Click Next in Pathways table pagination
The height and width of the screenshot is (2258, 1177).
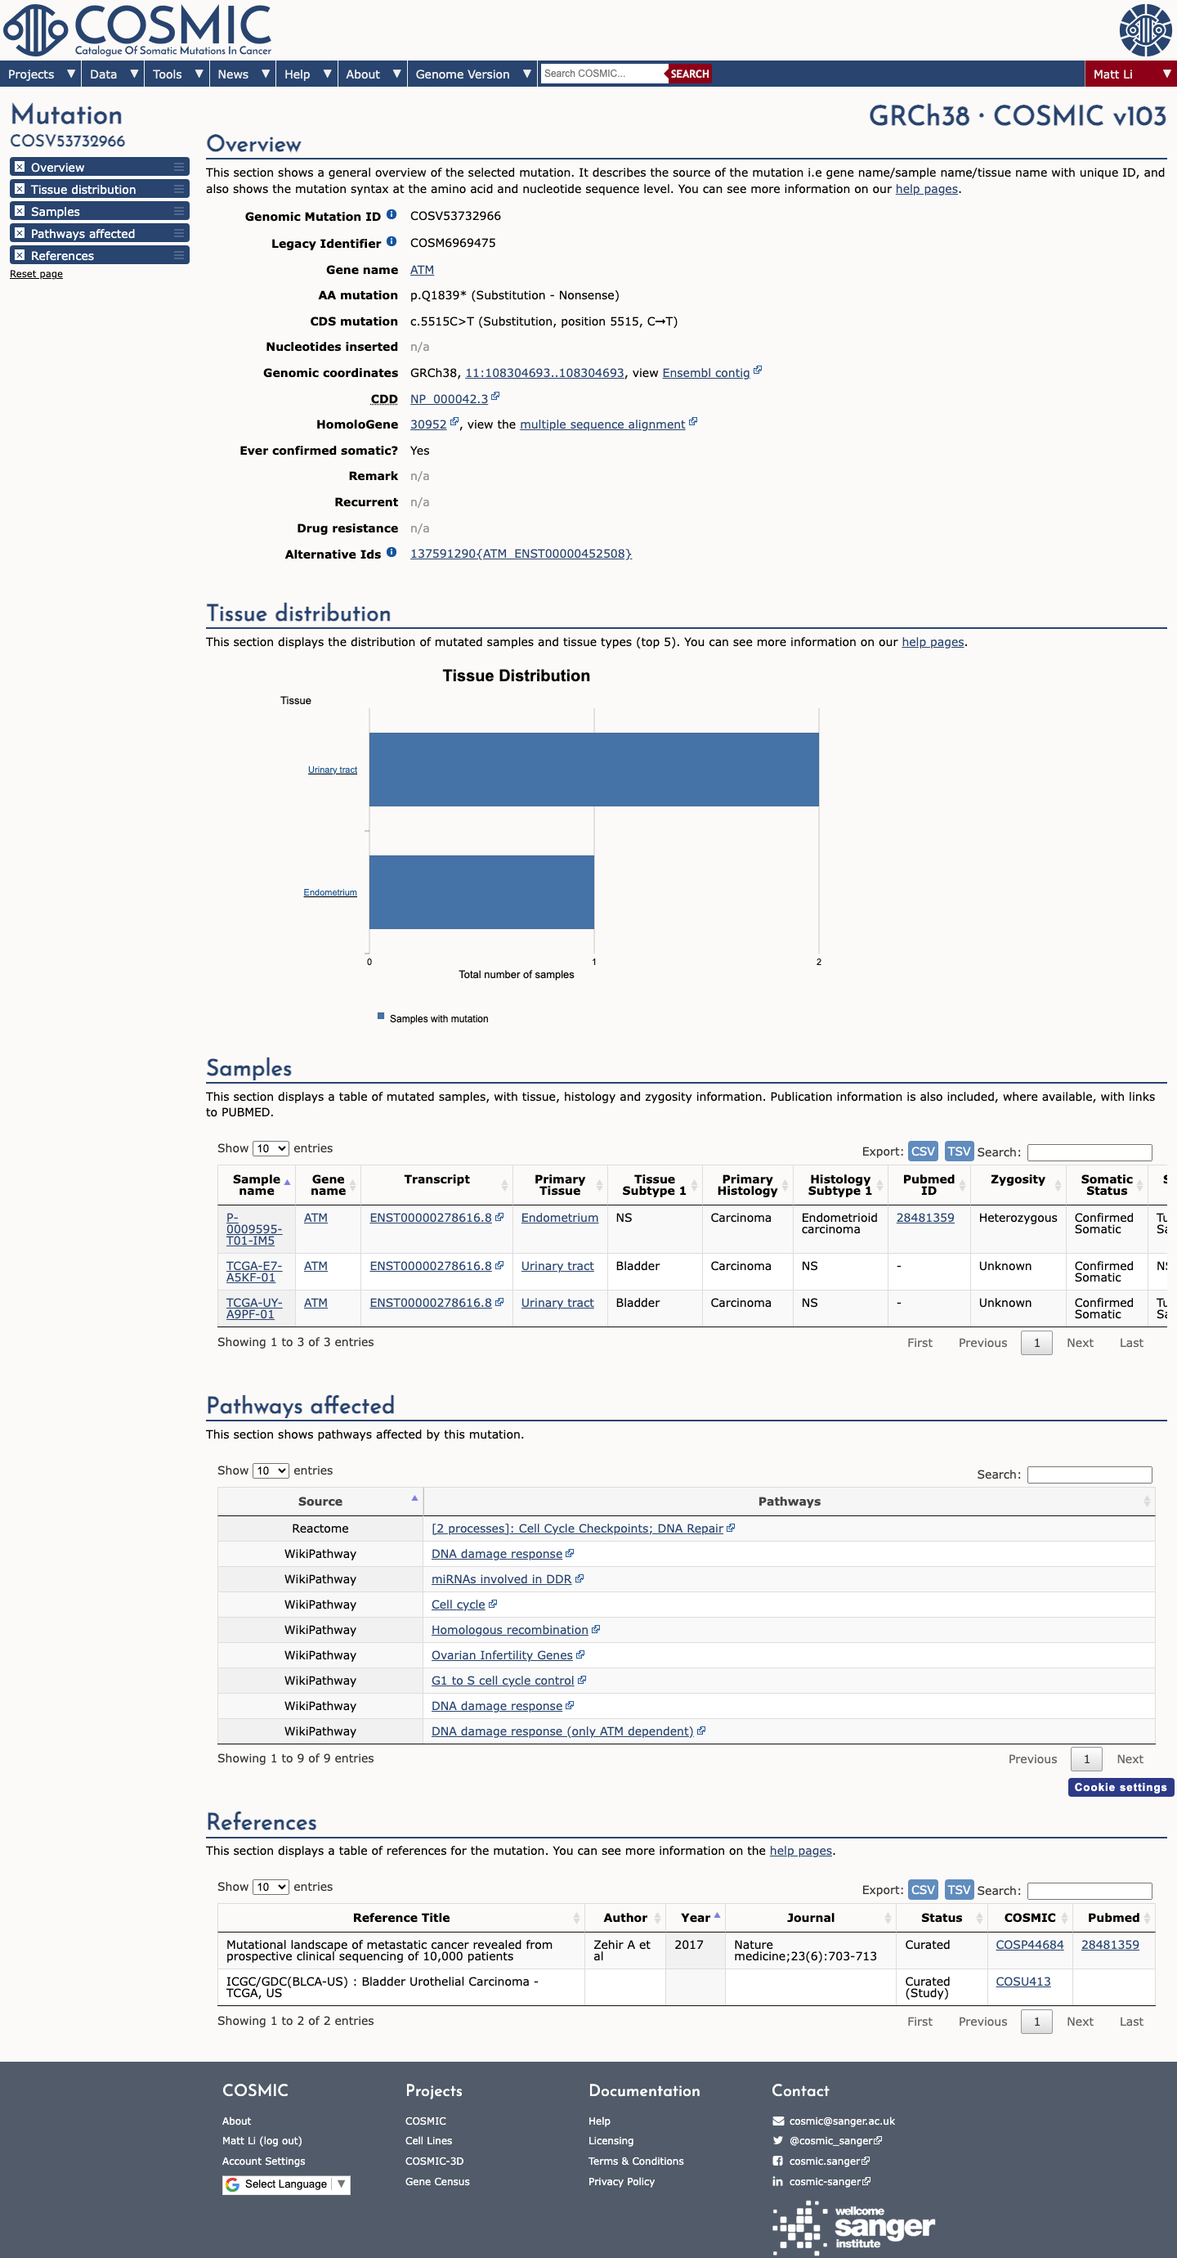[1130, 1759]
